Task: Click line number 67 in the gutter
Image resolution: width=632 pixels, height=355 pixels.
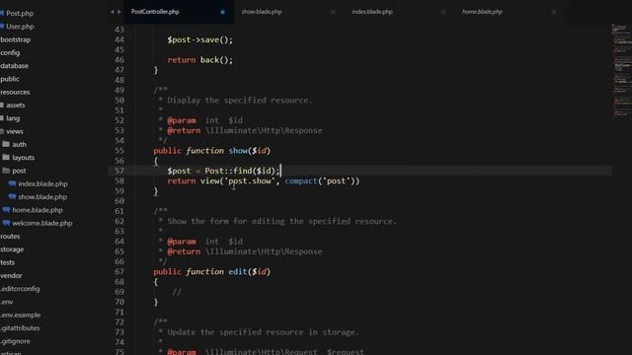Action: click(119, 272)
